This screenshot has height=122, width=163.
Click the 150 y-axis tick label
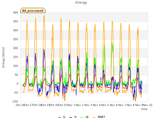[x=16, y=57]
